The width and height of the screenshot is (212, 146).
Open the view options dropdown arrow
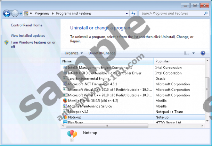(x=194, y=53)
